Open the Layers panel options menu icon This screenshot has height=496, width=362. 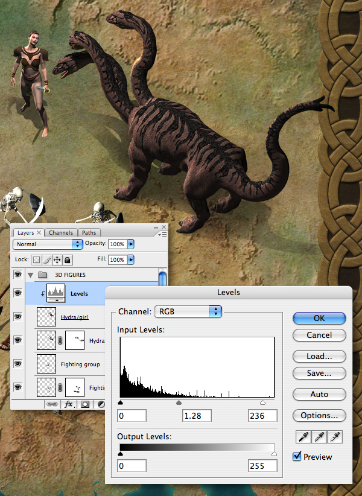pyautogui.click(x=162, y=234)
